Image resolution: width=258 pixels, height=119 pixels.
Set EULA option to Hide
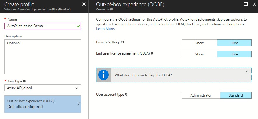[x=234, y=54]
